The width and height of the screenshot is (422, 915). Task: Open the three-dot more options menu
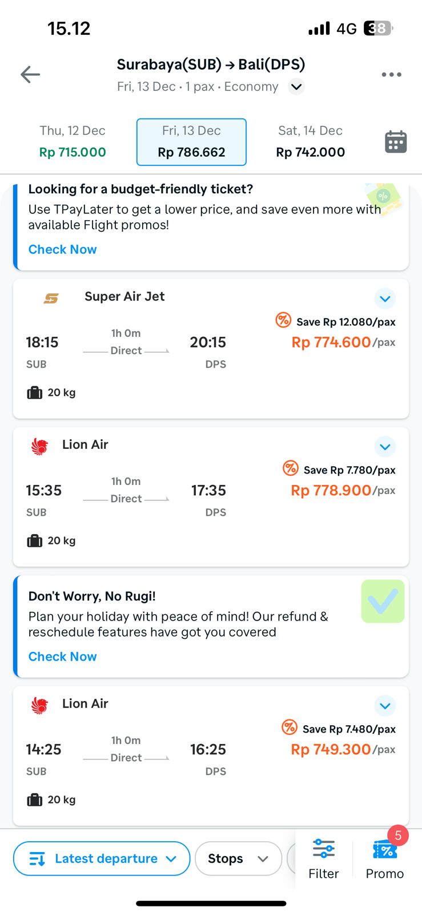[391, 74]
